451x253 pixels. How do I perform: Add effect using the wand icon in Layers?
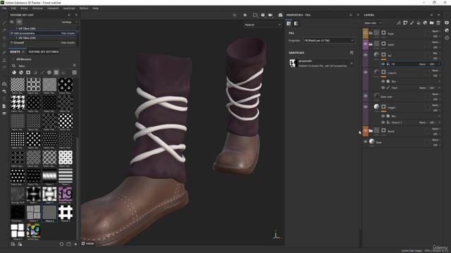pos(398,23)
